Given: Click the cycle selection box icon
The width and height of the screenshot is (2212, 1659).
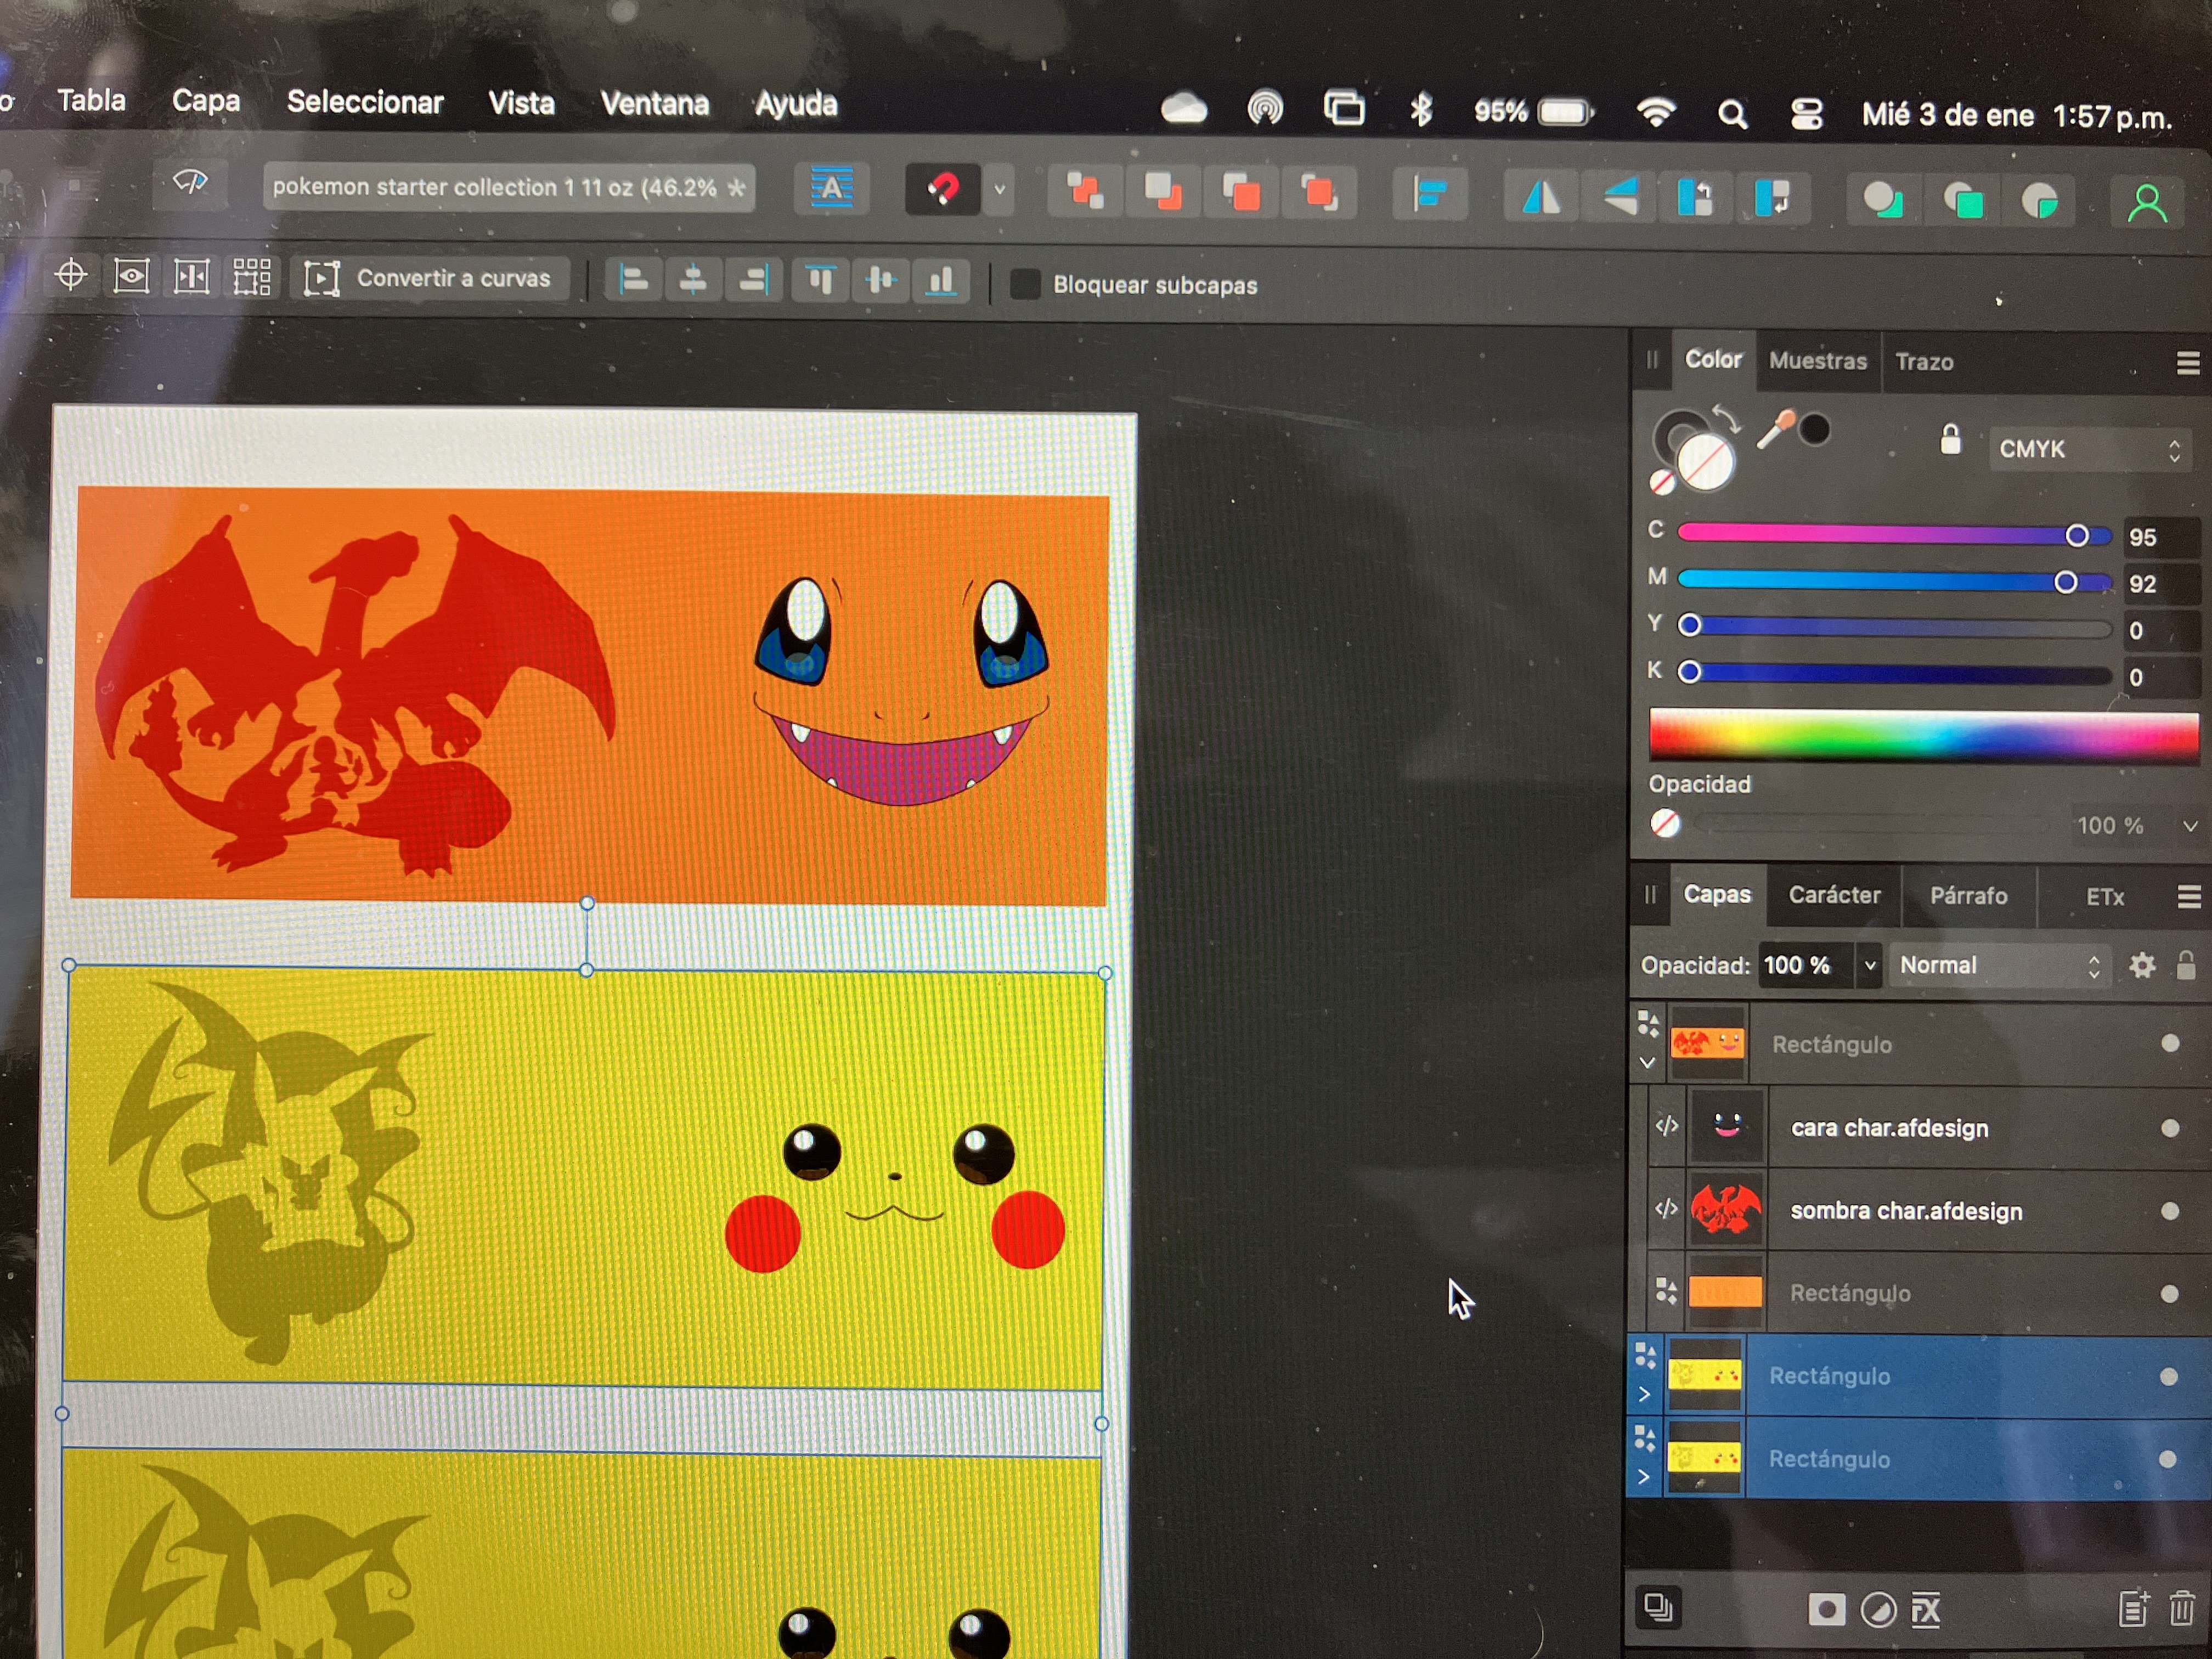Looking at the screenshot, I should coord(191,276).
